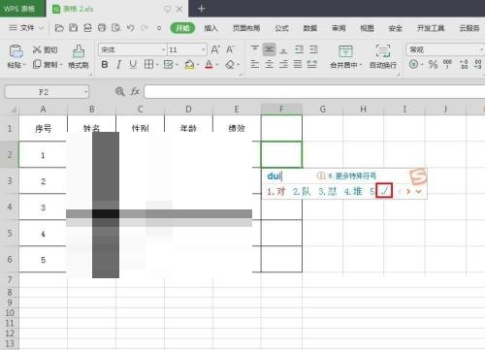Apply red font color A
Viewport: 485px width, 350px height.
(x=210, y=64)
